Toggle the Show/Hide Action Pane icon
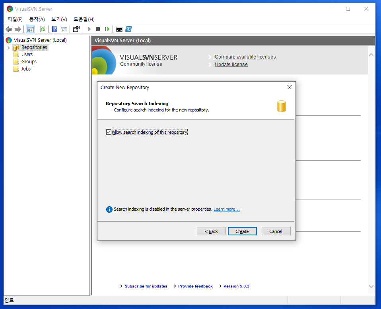381x309 pixels. (64, 29)
